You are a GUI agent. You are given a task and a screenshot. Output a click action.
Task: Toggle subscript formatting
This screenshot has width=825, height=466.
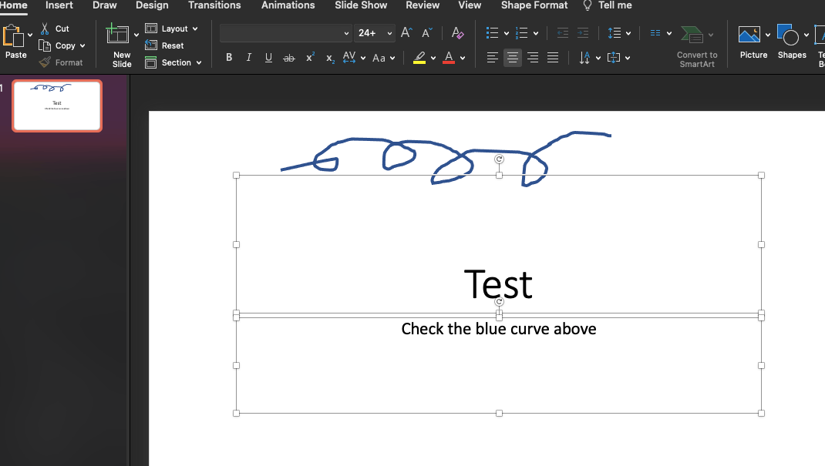pos(330,59)
